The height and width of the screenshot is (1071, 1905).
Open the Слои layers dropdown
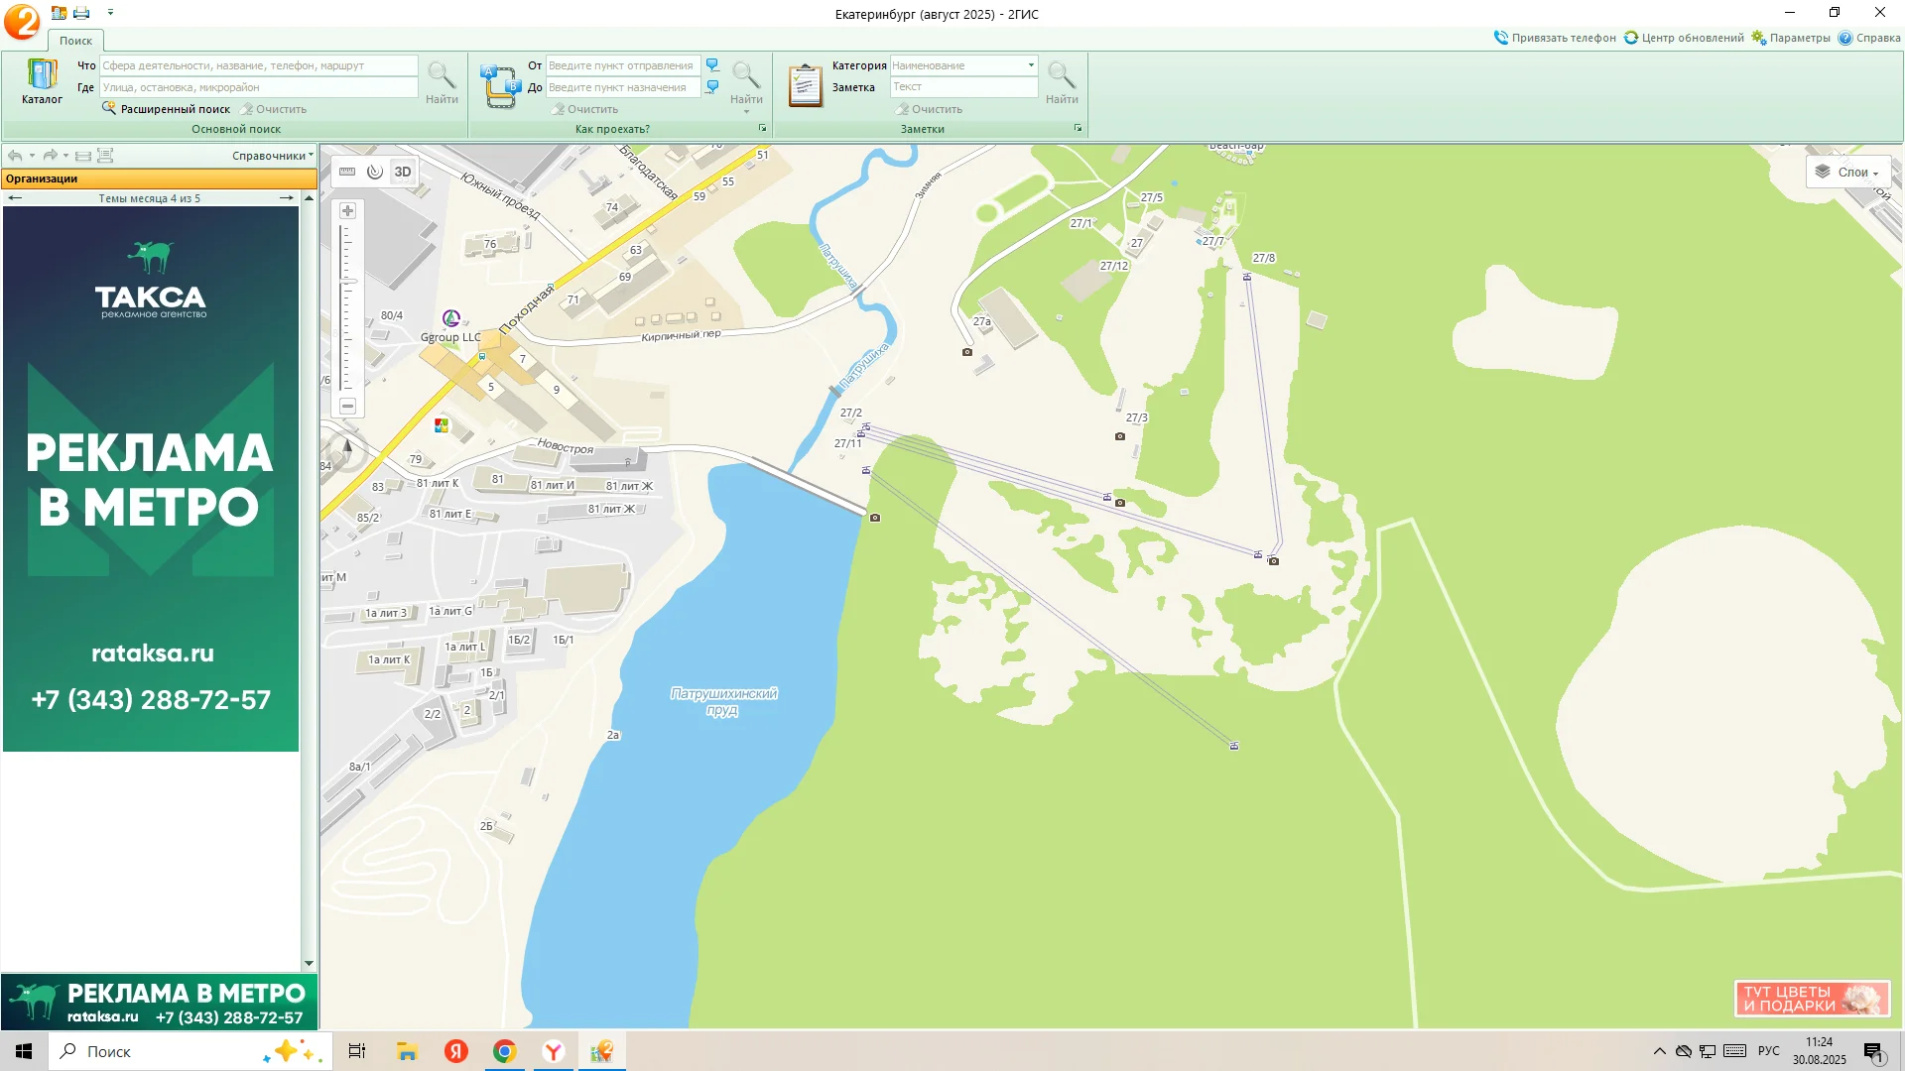pyautogui.click(x=1846, y=172)
